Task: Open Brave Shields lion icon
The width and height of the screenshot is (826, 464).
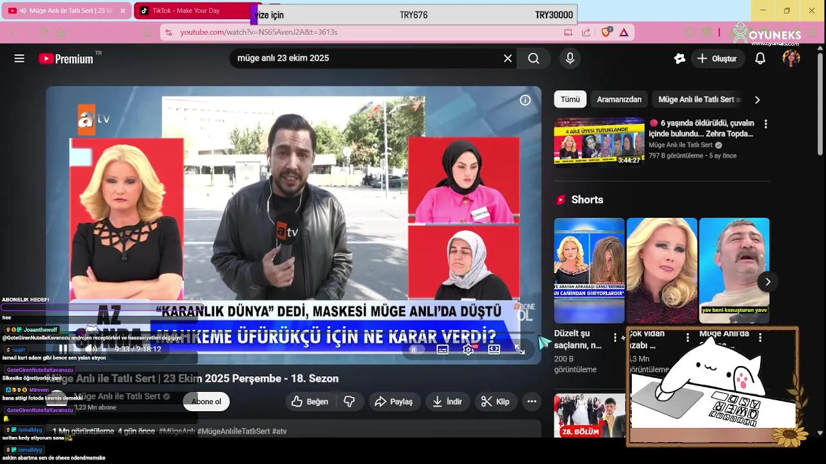Action: [606, 32]
